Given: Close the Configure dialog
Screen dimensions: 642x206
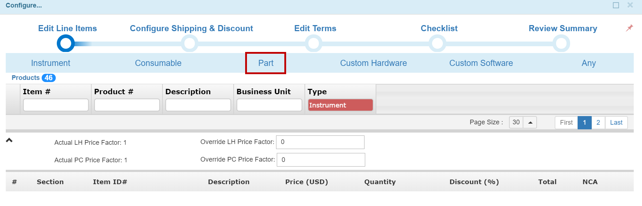Looking at the screenshot, I should 630,5.
